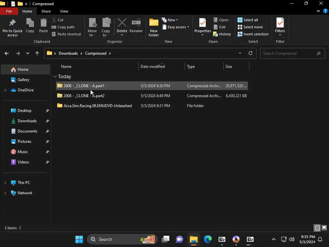Open the Windows Start menu

tap(79, 239)
